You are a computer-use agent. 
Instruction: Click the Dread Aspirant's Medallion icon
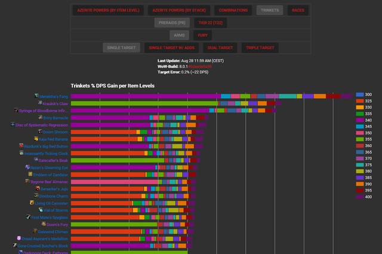pyautogui.click(x=19, y=238)
